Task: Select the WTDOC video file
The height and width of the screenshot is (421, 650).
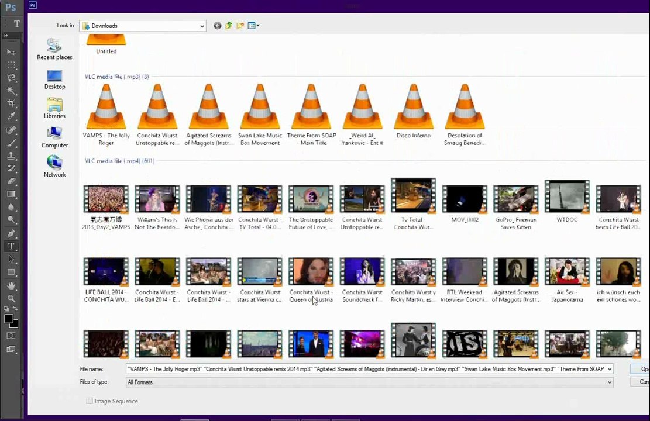Action: 567,202
